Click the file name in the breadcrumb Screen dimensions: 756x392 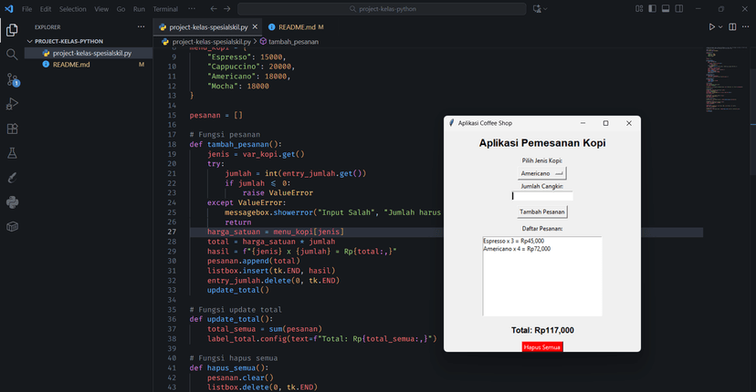pyautogui.click(x=211, y=42)
